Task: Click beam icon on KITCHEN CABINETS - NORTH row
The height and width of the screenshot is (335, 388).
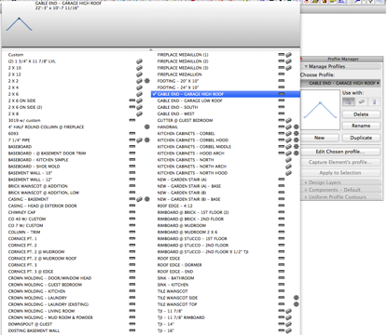Action: click(x=288, y=160)
